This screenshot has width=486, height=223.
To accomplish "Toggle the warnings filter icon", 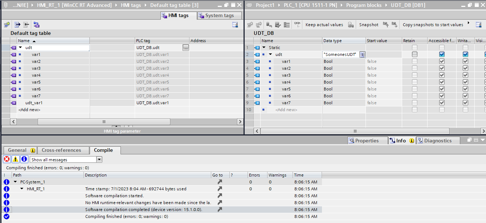I will (x=15, y=159).
